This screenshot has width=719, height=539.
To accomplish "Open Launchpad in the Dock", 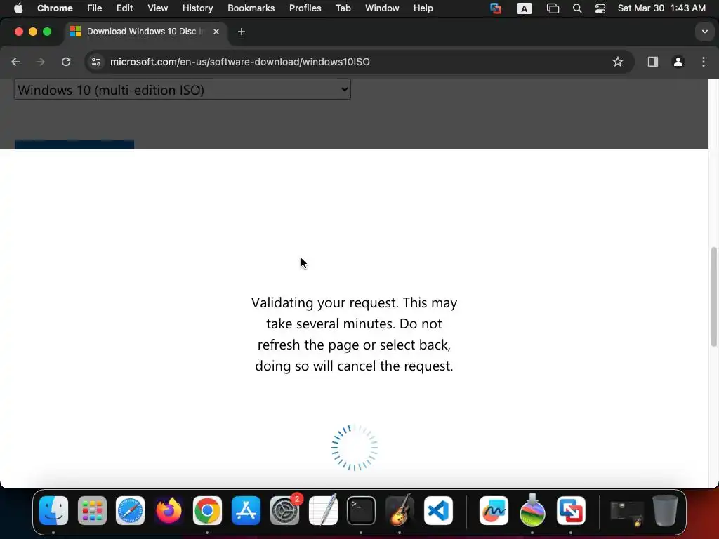I will click(x=92, y=510).
